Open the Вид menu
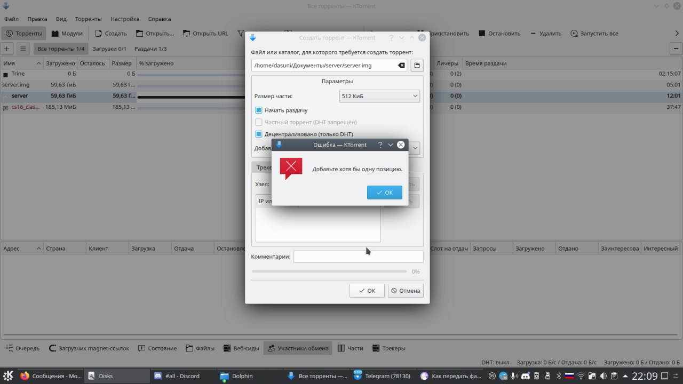 click(x=61, y=19)
